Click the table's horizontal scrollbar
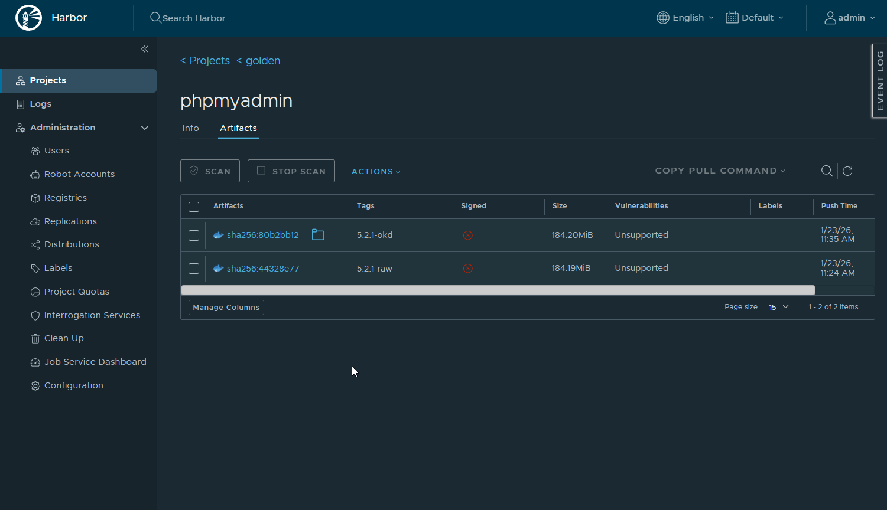 tap(498, 290)
